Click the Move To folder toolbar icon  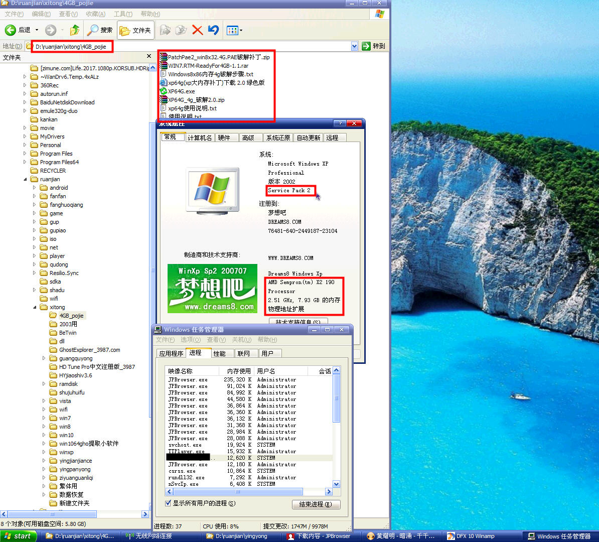click(165, 30)
